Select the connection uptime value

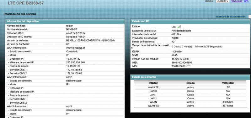[x=197, y=47]
